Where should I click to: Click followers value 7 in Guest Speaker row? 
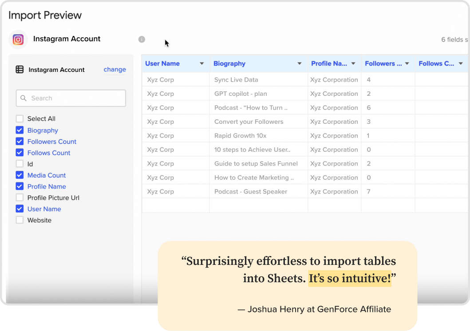tap(369, 191)
